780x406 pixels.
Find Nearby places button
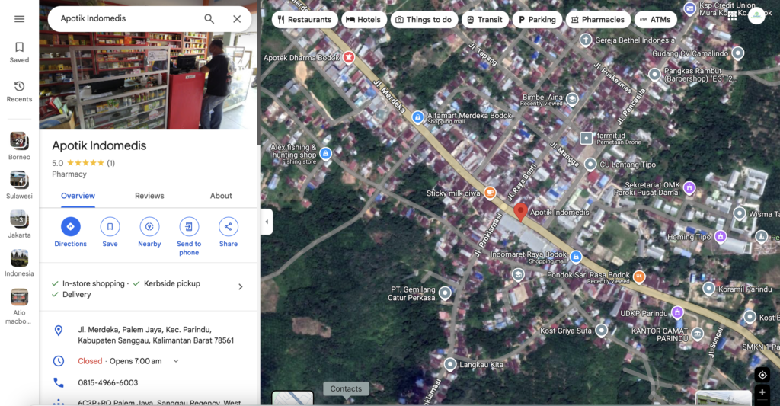pos(149,226)
